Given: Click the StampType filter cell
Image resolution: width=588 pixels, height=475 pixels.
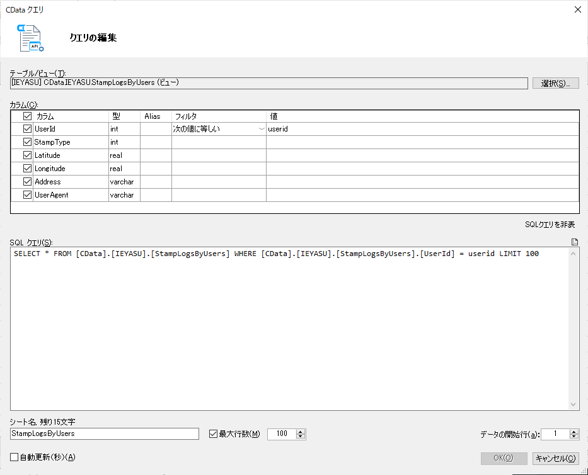Looking at the screenshot, I should [219, 142].
